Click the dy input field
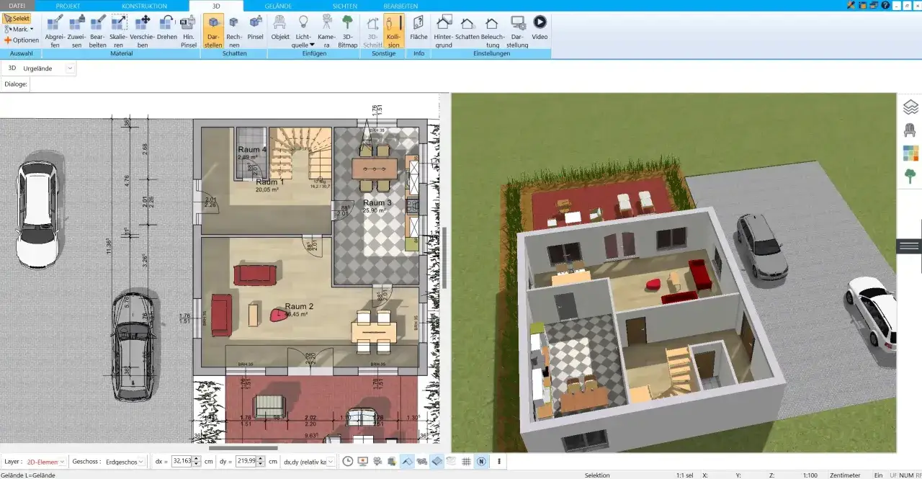 click(247, 461)
